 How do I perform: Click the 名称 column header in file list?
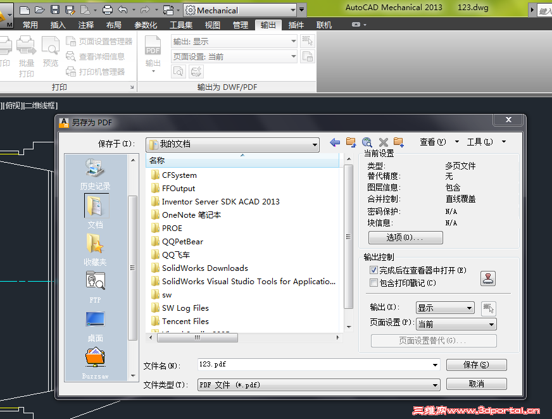(243, 161)
